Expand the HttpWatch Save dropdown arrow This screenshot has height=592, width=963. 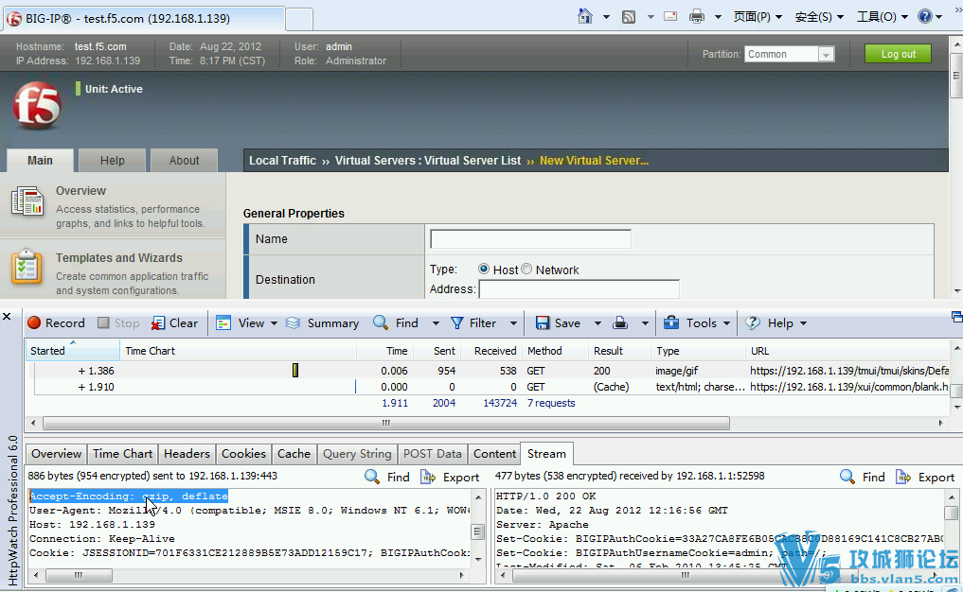pos(597,323)
